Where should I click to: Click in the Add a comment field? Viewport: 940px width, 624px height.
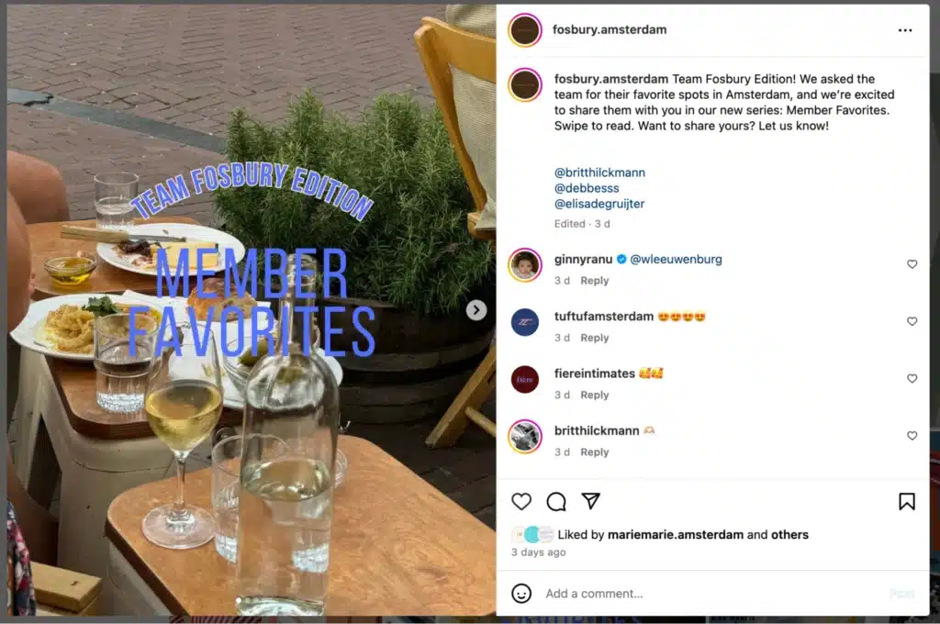713,594
